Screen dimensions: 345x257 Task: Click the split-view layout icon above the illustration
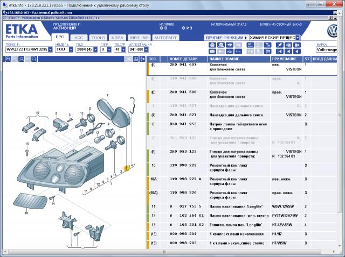coord(136,59)
